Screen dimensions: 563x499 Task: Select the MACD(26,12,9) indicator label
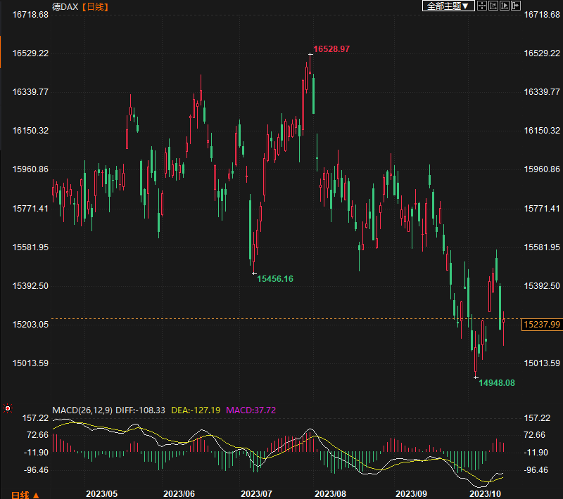(82, 410)
